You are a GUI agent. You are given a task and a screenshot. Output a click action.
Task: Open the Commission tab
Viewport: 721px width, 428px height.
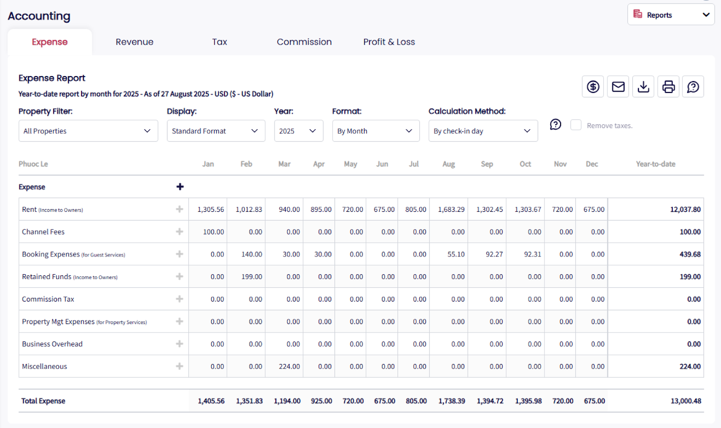304,42
